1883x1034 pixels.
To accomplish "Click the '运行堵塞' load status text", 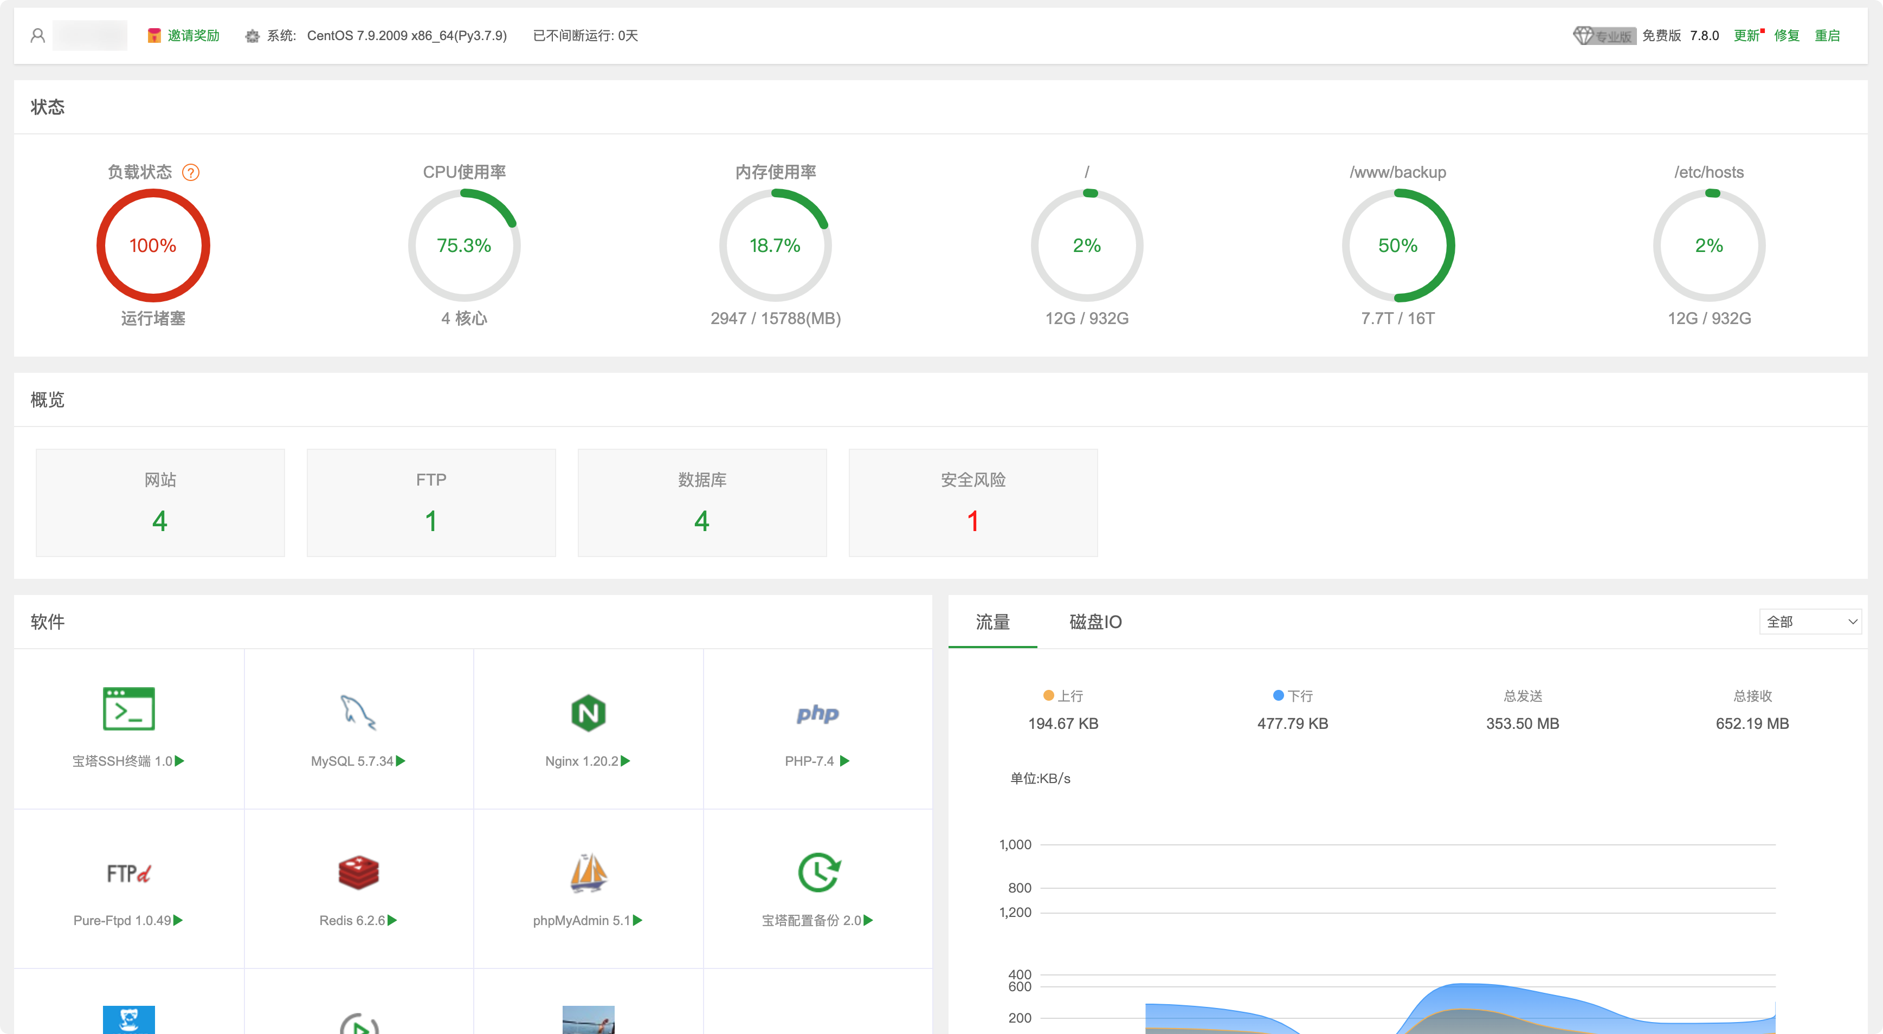I will [153, 319].
